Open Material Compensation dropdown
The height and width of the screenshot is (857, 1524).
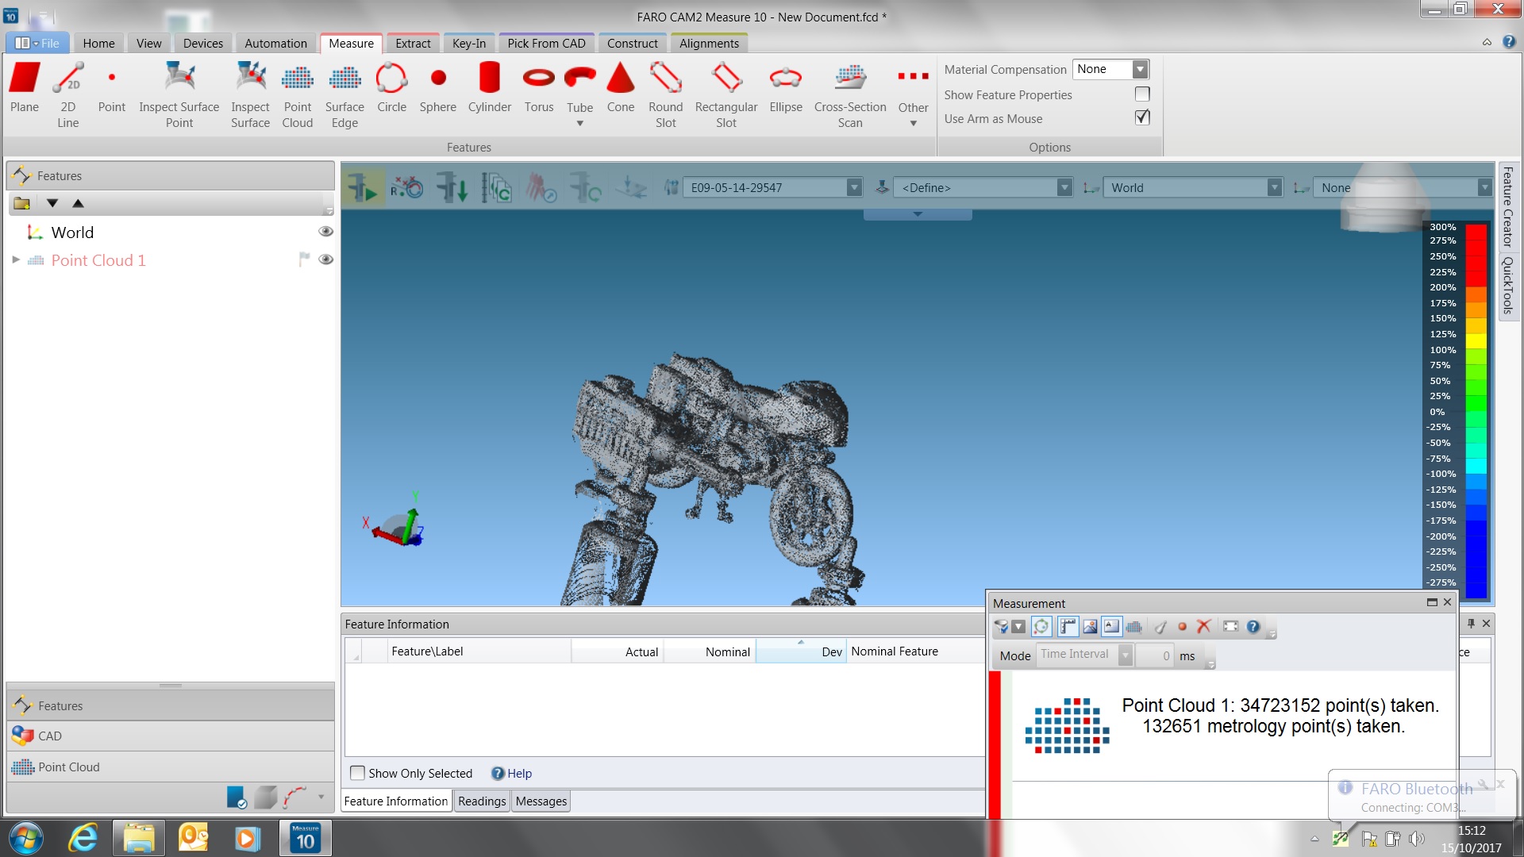(x=1140, y=69)
